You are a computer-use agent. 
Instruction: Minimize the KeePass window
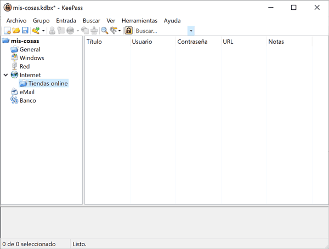pyautogui.click(x=271, y=8)
